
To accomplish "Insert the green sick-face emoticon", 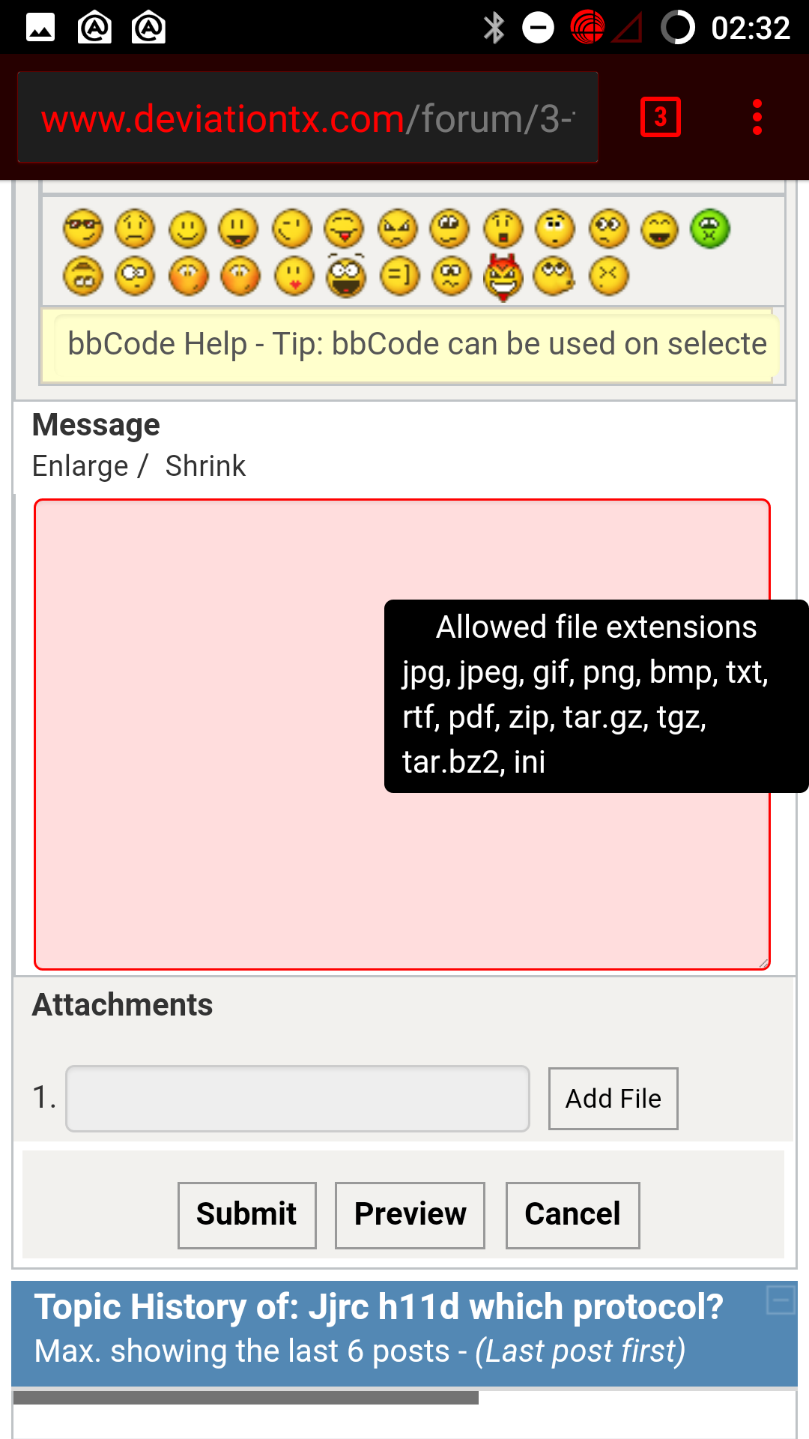I will point(710,229).
